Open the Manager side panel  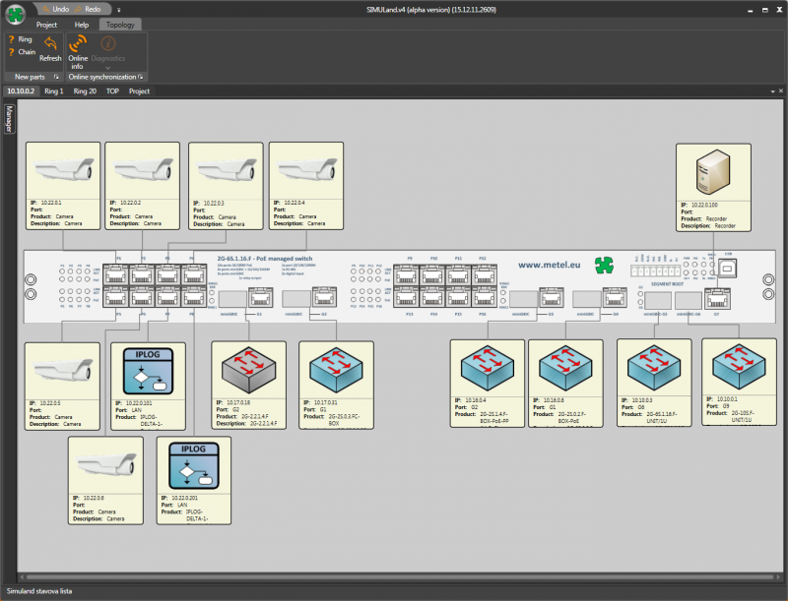[9, 117]
